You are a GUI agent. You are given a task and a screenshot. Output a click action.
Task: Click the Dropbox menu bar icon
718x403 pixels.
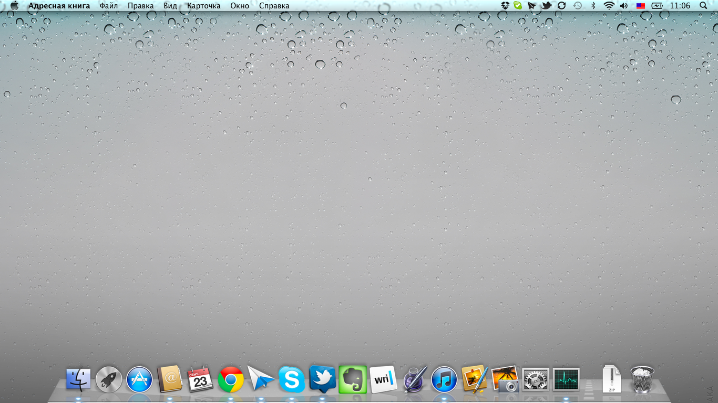pyautogui.click(x=505, y=6)
